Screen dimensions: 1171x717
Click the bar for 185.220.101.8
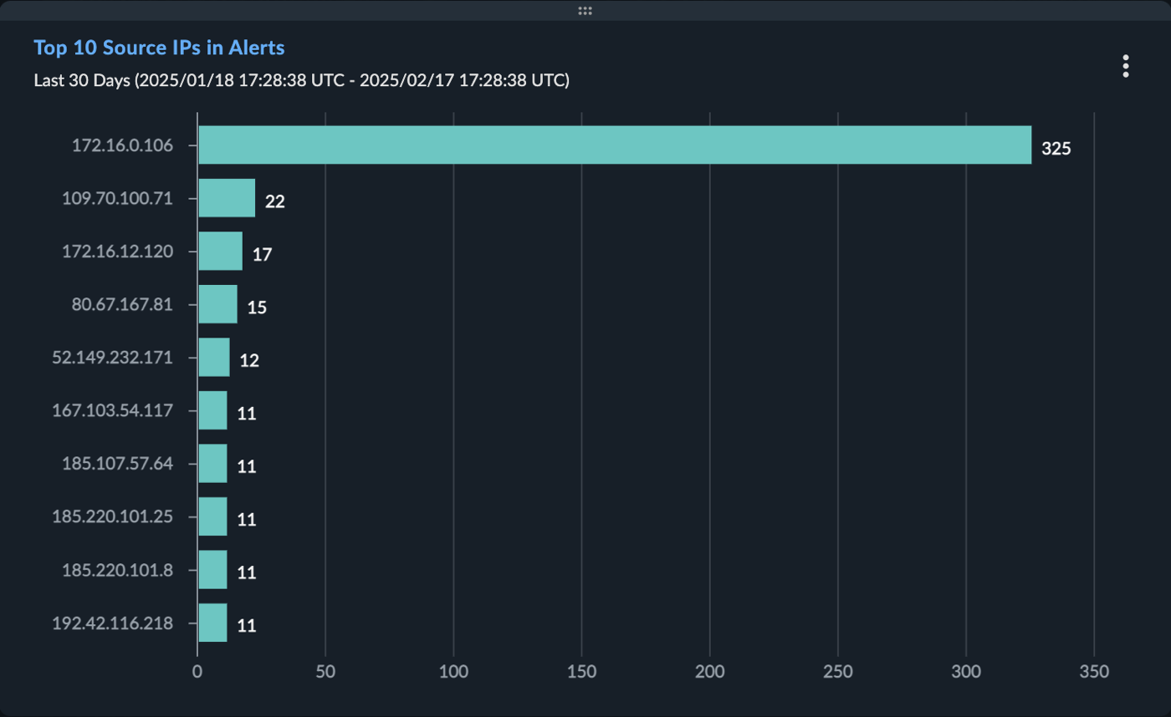[212, 570]
